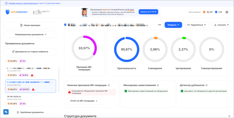Click the 97.35% originality badge
The height and width of the screenshot is (118, 234).
(12, 75)
